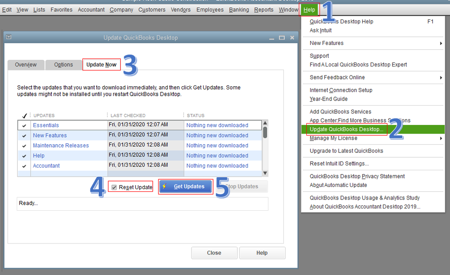The height and width of the screenshot is (275, 450).
Task: Toggle the checkmark for New Features update
Action: (x=24, y=136)
